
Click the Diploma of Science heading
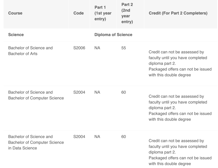click(113, 35)
